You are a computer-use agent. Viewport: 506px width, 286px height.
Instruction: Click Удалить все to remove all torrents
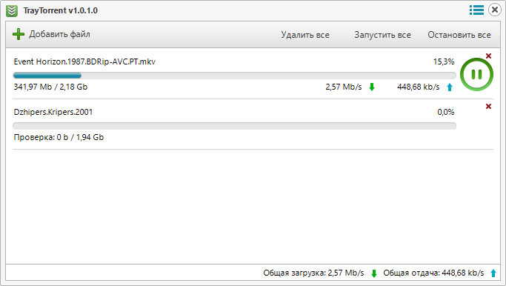pos(305,35)
